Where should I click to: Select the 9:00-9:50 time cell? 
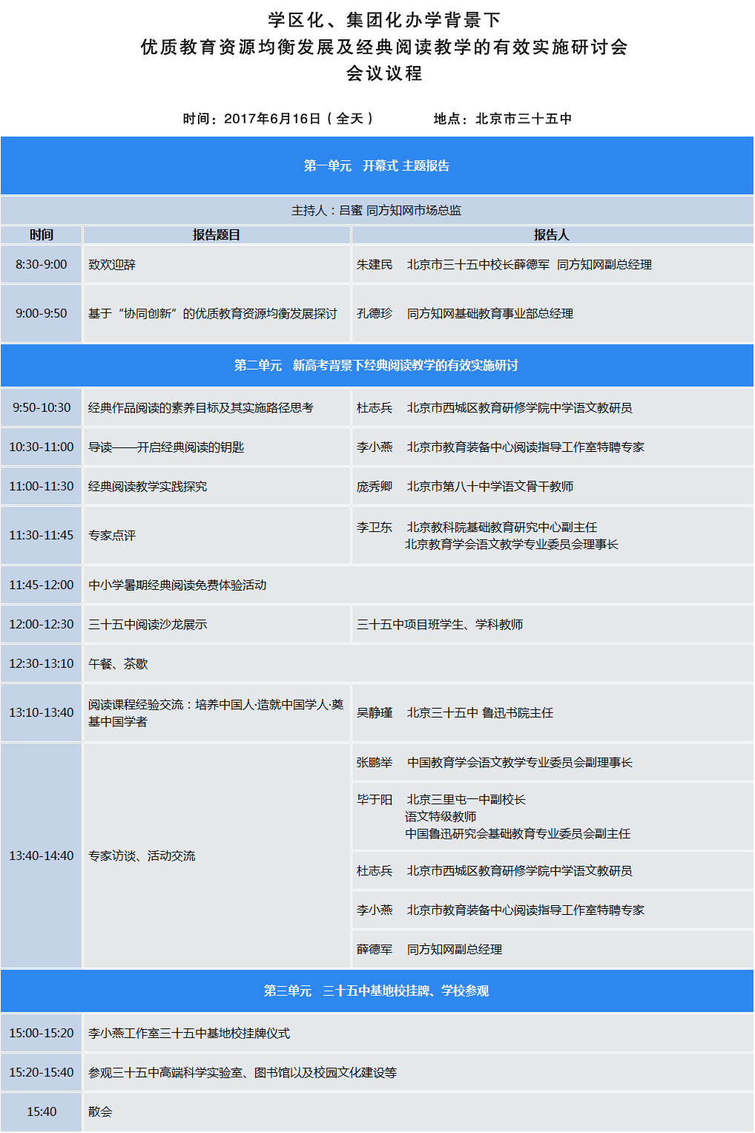pos(42,313)
